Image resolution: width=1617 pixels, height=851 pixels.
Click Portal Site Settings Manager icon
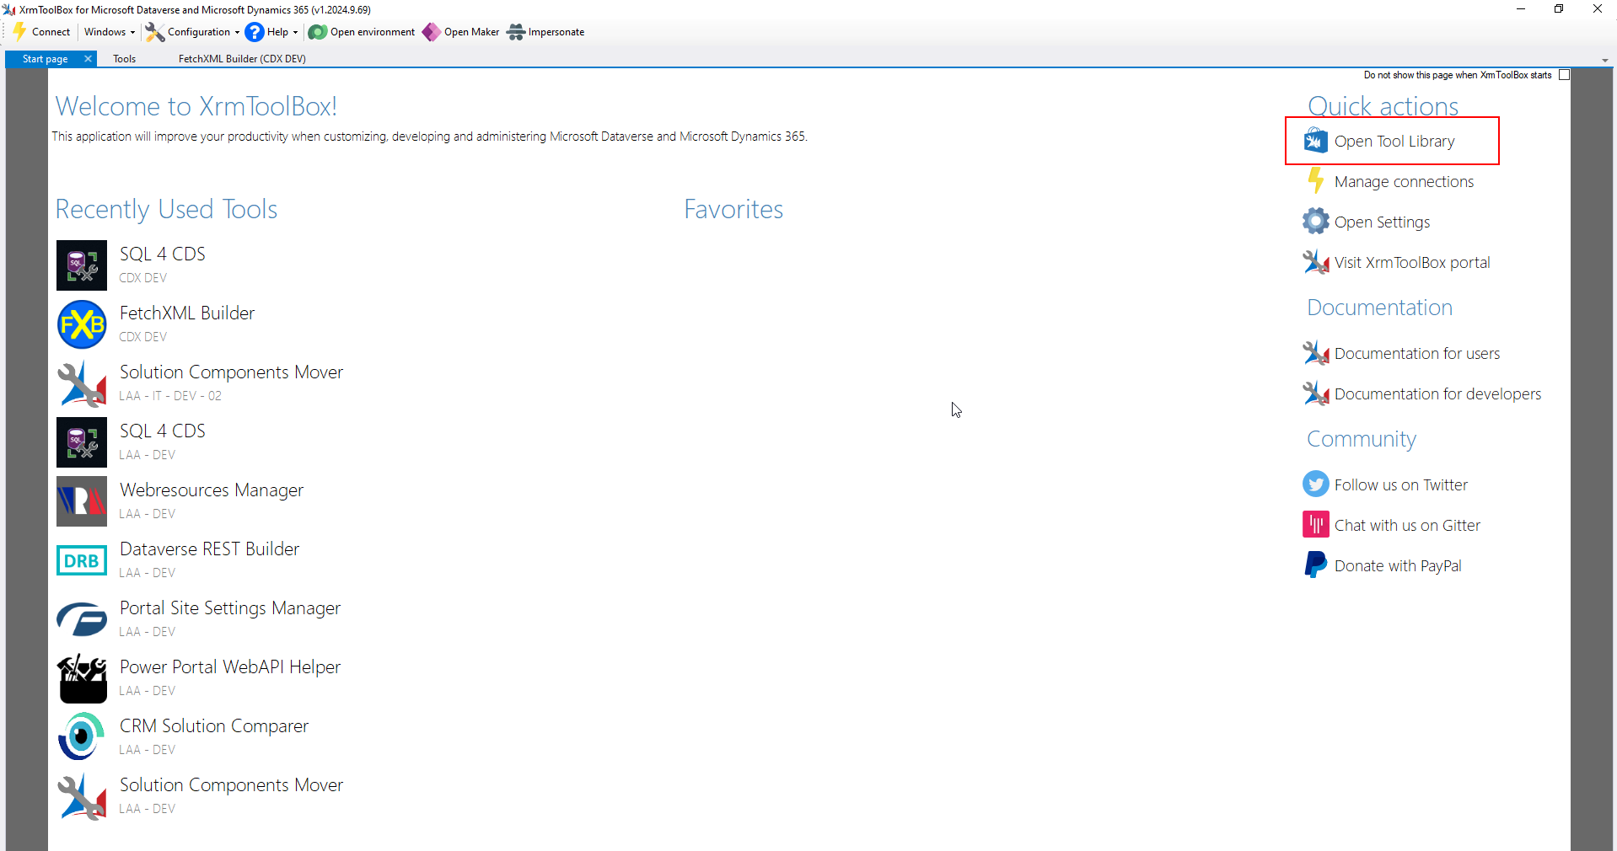tap(82, 619)
